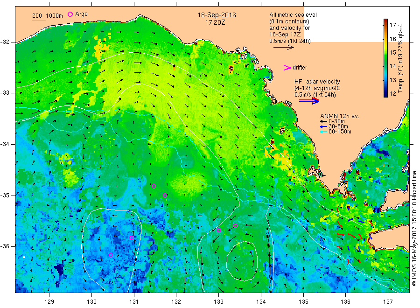
Task: Click the latitude axis label -35
Action: coord(5,196)
